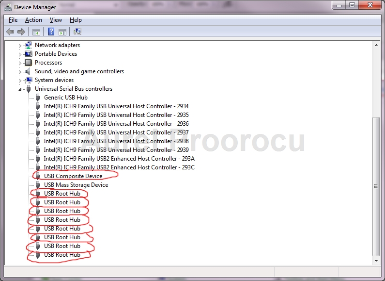Select Generic USB Hub entry
This screenshot has width=385, height=281.
click(x=66, y=98)
